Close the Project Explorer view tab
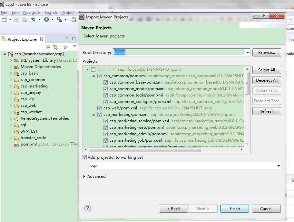The height and width of the screenshot is (222, 294). click(42, 39)
